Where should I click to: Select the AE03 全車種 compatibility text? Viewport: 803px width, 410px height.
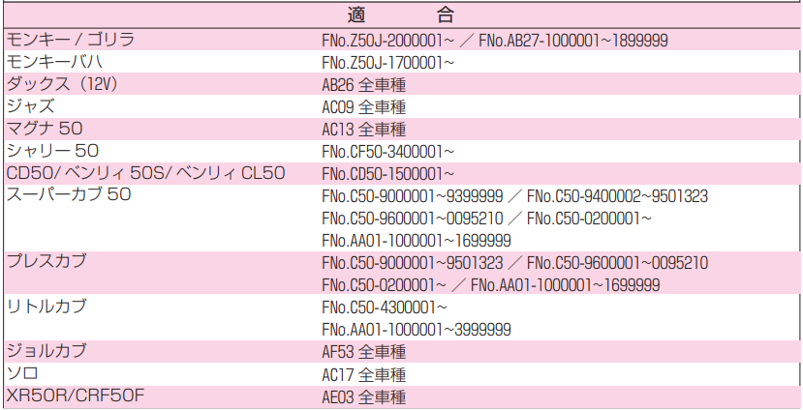click(x=363, y=396)
